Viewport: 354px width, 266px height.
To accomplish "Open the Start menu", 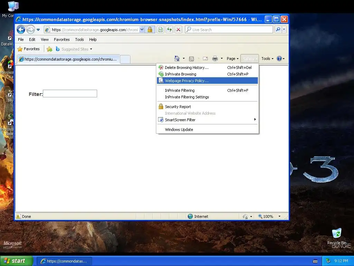I will pos(17,261).
